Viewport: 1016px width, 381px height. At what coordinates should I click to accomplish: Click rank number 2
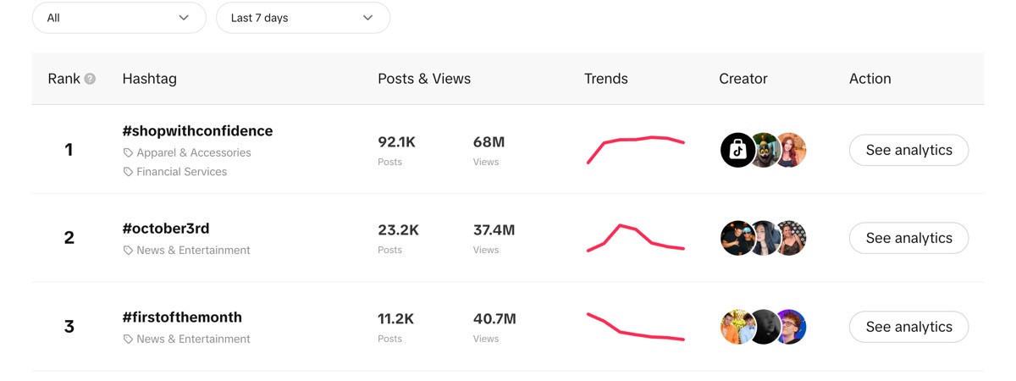69,238
